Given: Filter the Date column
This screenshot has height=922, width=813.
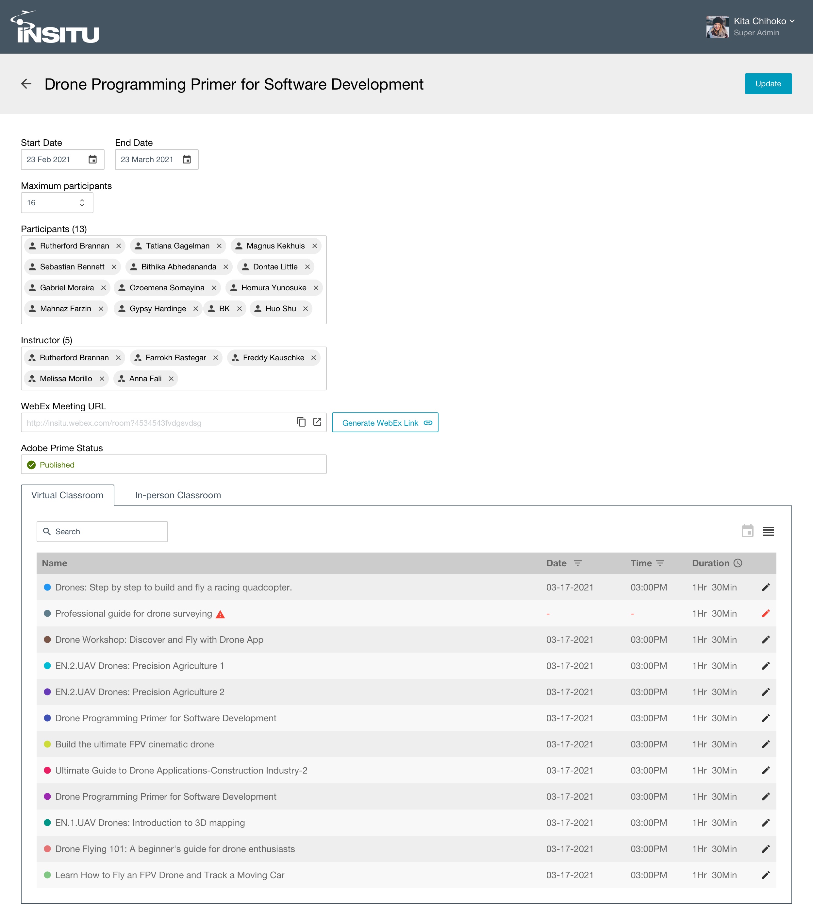Looking at the screenshot, I should click(578, 563).
